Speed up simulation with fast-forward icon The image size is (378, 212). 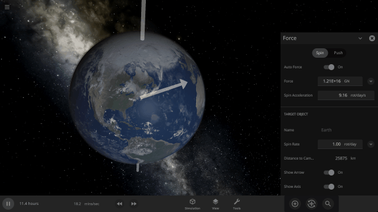[x=133, y=204]
